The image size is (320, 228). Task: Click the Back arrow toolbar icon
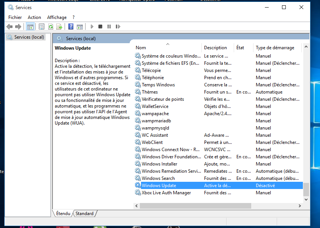(x=10, y=27)
